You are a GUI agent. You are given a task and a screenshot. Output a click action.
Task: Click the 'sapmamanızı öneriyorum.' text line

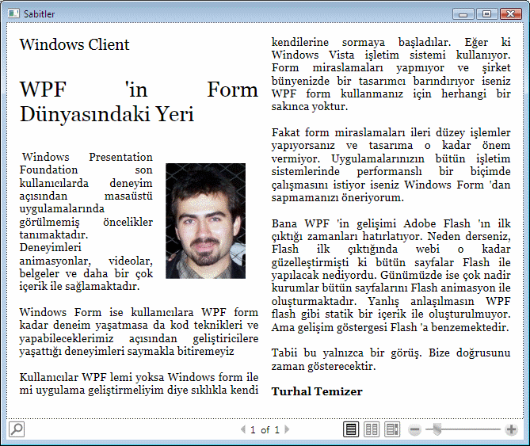pos(337,198)
